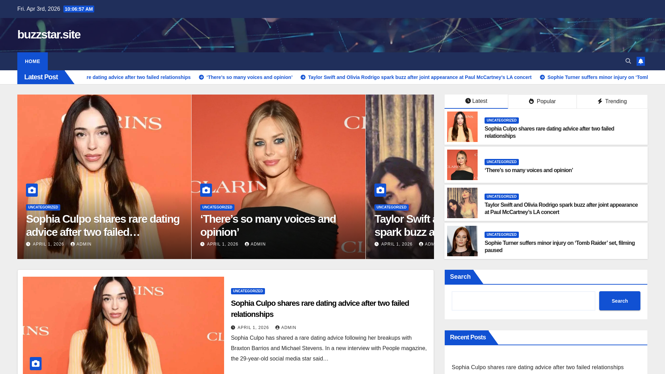Viewport: 665px width, 374px height.
Task: Click Taylor Swift headline in Latest Post ticker
Action: pos(420,77)
